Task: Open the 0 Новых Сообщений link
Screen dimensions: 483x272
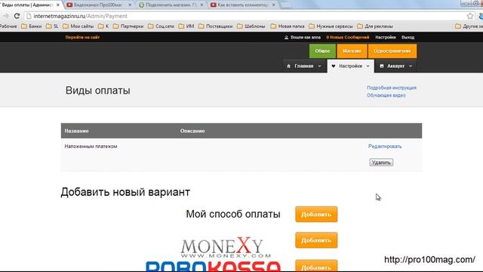Action: coord(347,37)
